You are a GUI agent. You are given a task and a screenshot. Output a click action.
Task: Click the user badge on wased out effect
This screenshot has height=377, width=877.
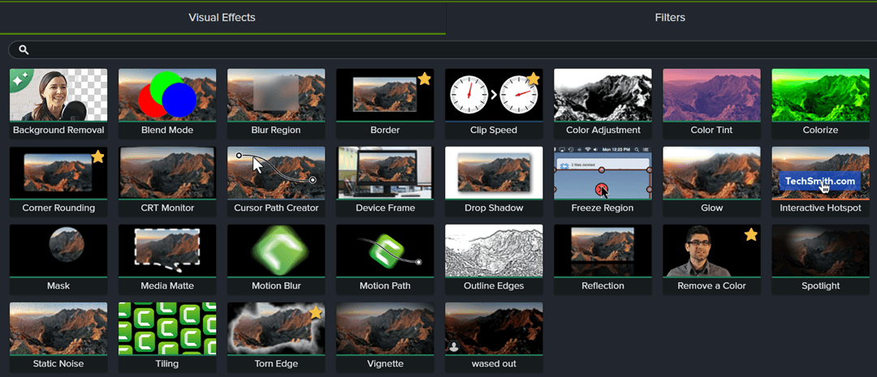454,347
